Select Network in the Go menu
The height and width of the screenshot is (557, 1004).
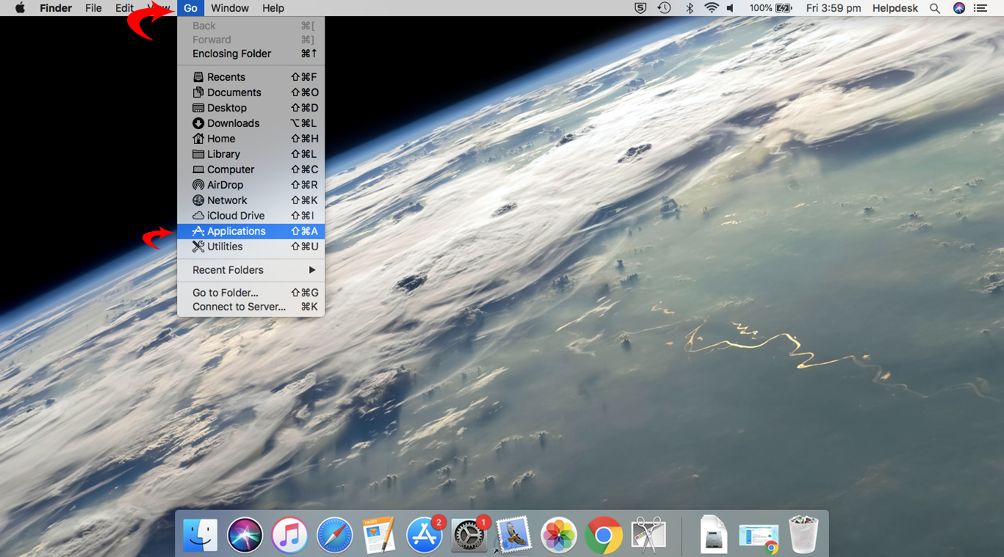click(251, 200)
